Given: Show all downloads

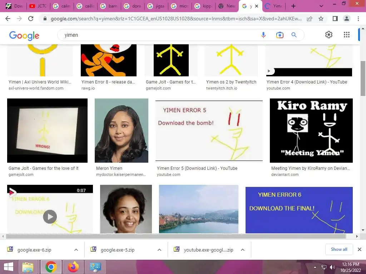Looking at the screenshot, I should (339, 249).
